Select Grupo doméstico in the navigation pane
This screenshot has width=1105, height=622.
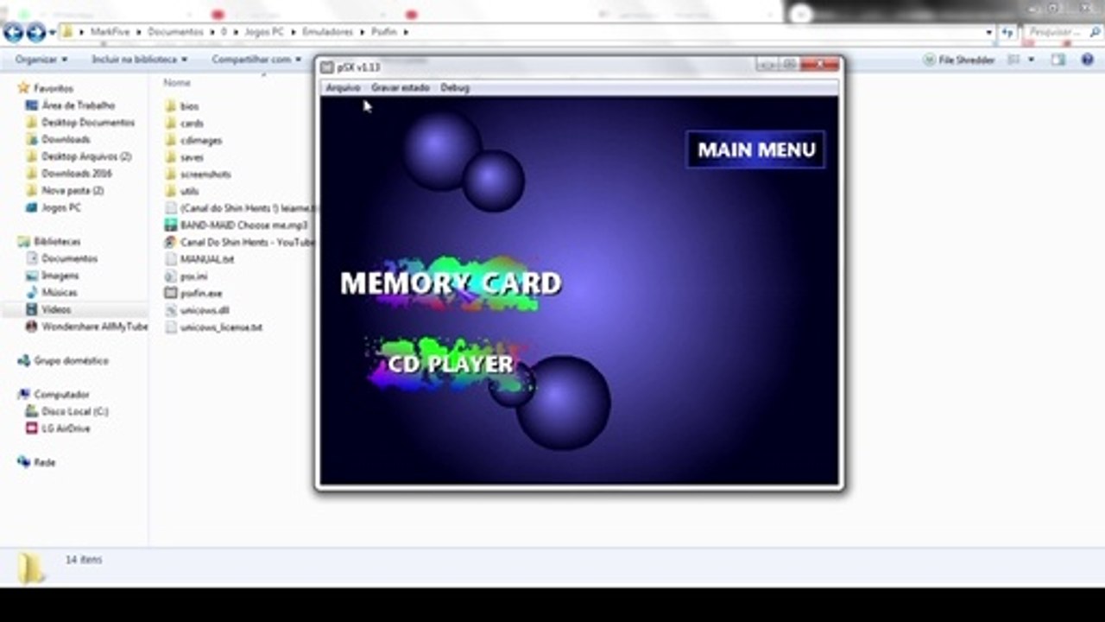[71, 361]
